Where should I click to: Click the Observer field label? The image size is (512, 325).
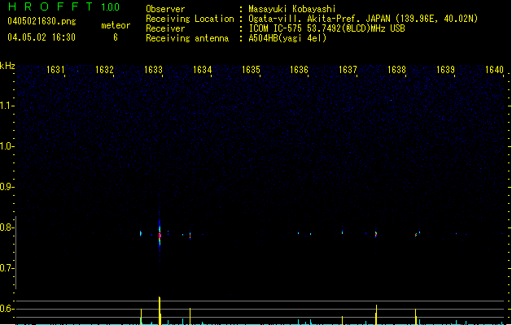165,9
